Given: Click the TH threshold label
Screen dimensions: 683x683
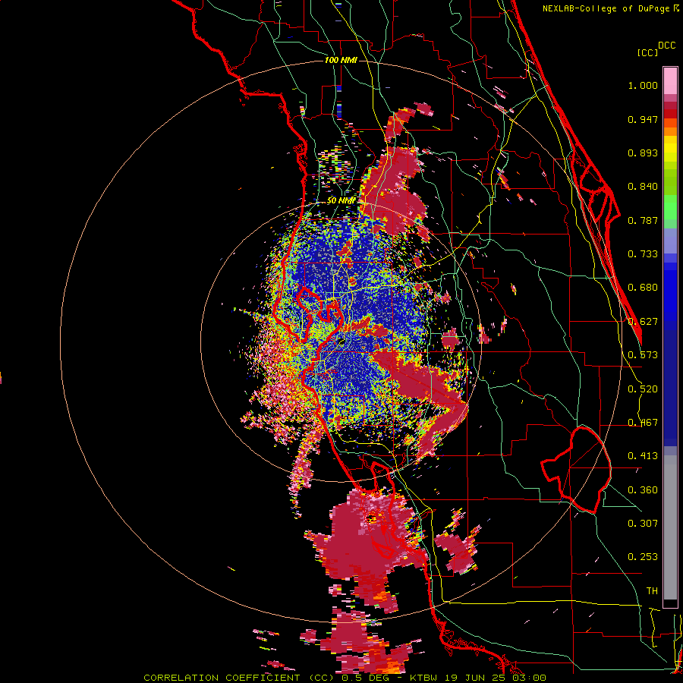Looking at the screenshot, I should (652, 591).
